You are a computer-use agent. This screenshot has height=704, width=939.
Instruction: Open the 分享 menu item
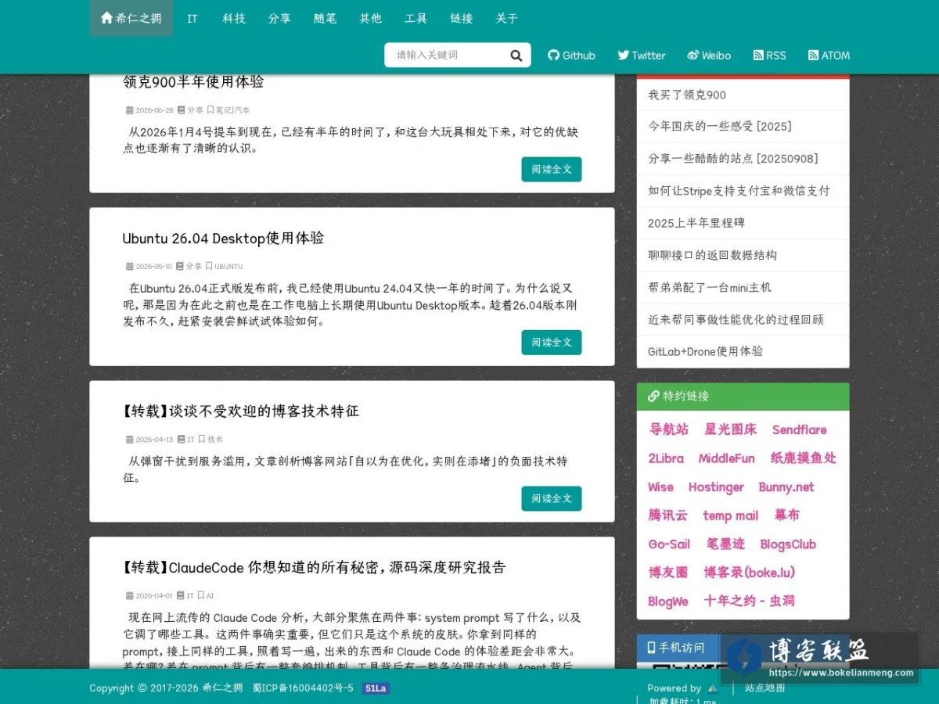[x=279, y=18]
